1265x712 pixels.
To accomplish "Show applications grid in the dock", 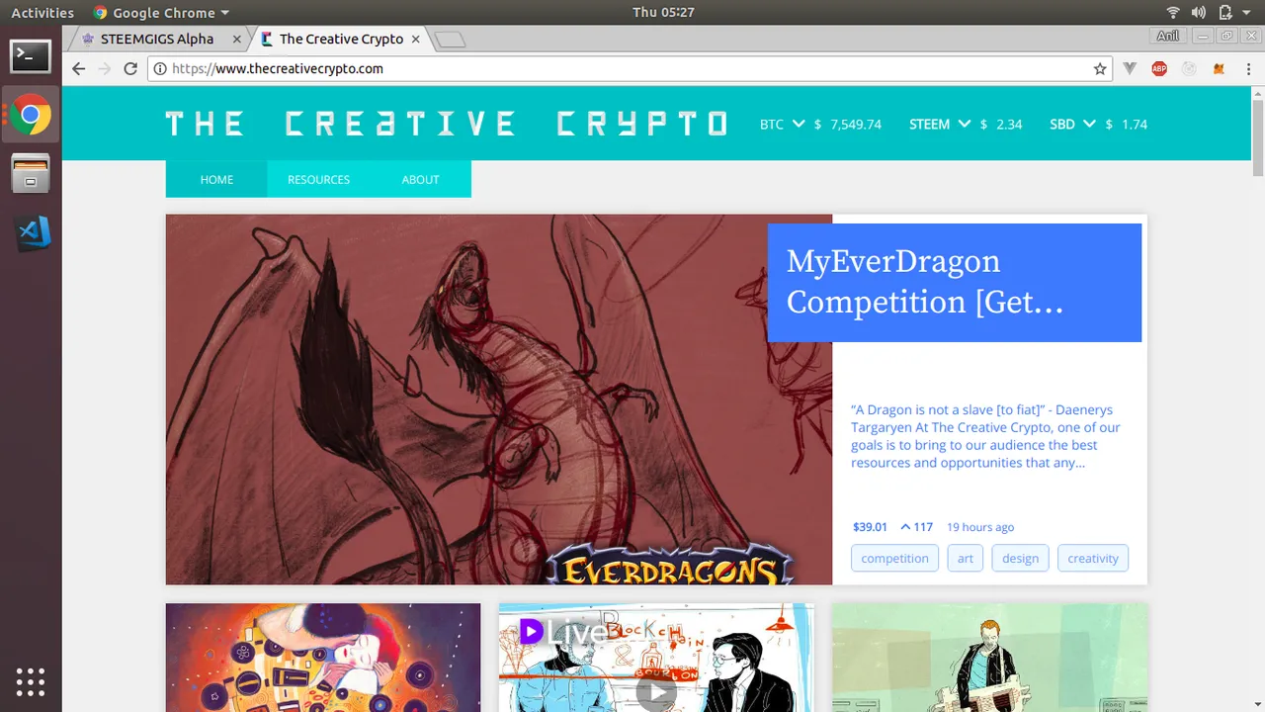I will click(x=31, y=681).
